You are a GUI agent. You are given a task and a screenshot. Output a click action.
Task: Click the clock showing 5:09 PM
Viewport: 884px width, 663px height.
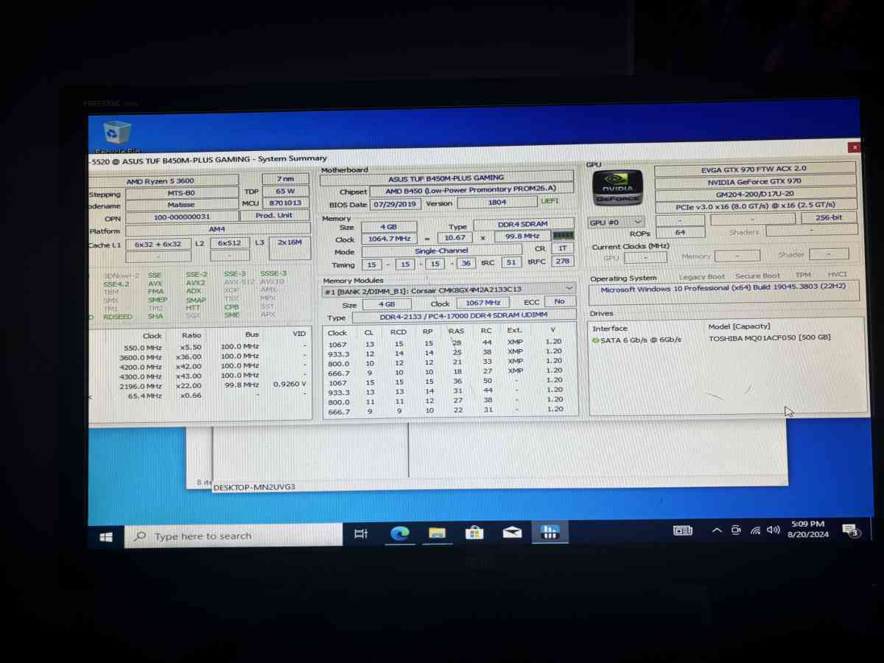tap(808, 529)
